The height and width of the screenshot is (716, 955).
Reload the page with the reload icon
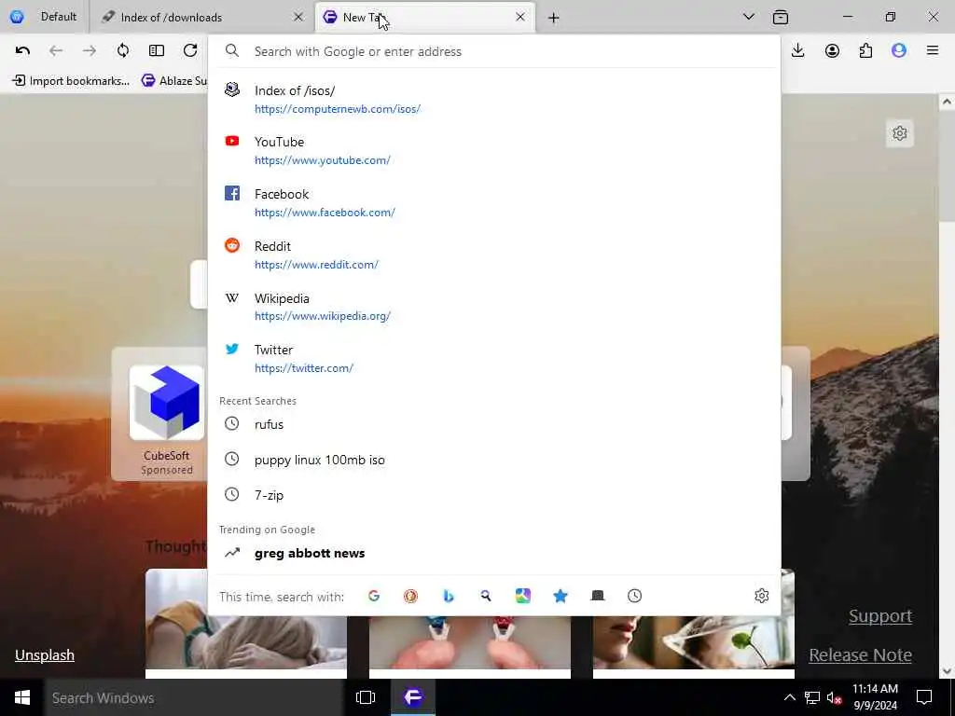click(x=190, y=50)
